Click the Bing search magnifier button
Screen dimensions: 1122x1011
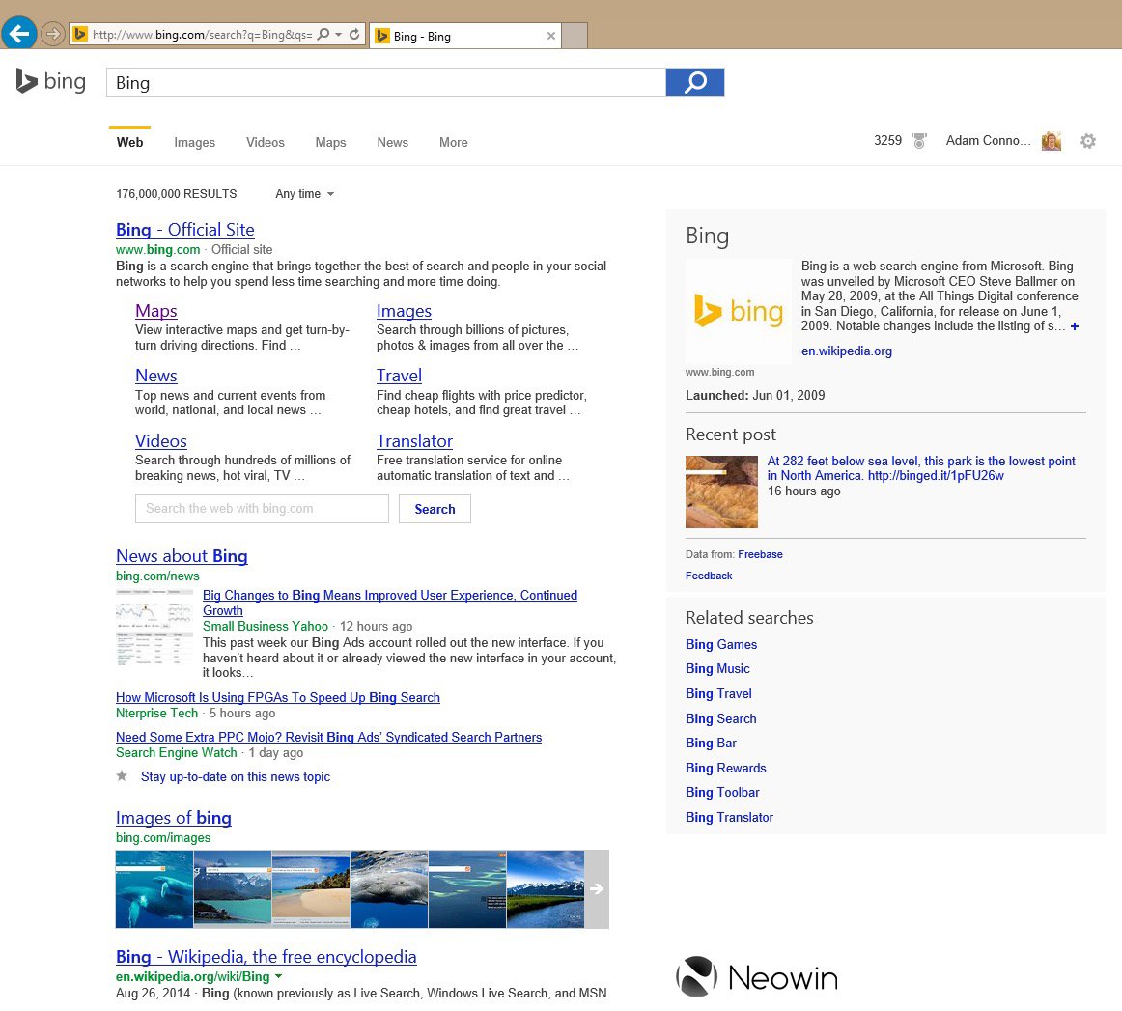pyautogui.click(x=694, y=82)
